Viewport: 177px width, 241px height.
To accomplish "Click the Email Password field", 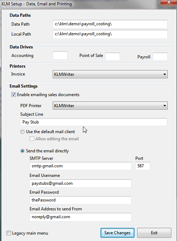I will coord(80,200).
